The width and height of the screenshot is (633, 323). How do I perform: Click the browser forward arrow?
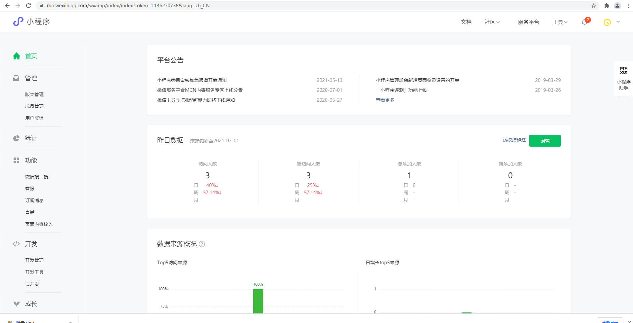(x=18, y=6)
